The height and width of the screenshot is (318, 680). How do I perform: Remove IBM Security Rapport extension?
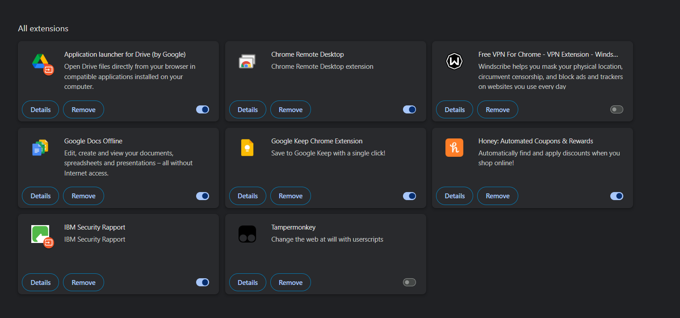pyautogui.click(x=84, y=282)
